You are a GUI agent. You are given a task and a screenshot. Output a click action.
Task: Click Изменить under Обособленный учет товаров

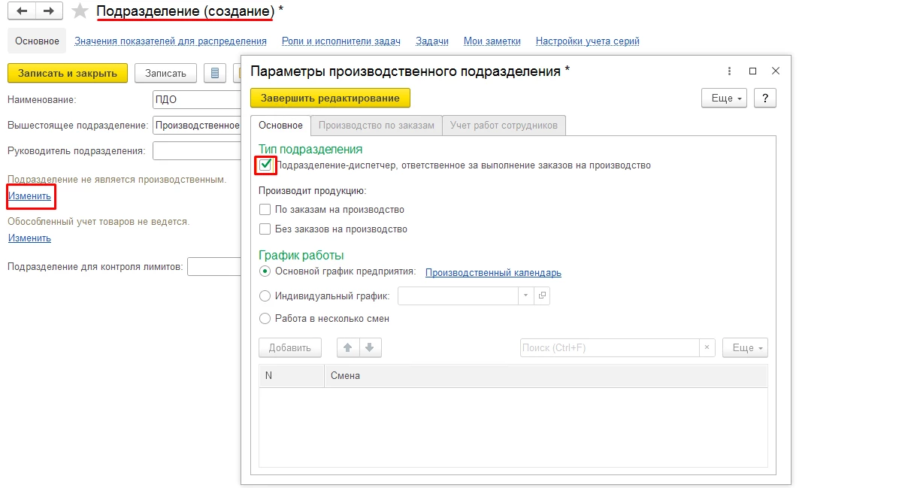tap(30, 238)
